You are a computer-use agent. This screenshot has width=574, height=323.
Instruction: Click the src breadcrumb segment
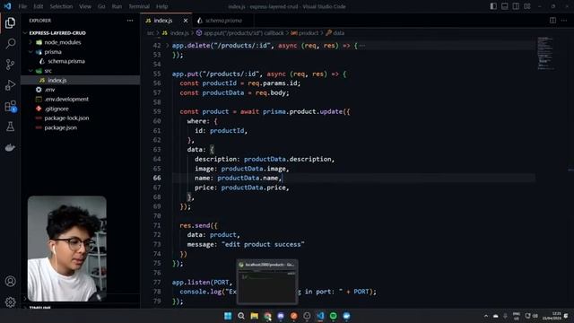[151, 33]
